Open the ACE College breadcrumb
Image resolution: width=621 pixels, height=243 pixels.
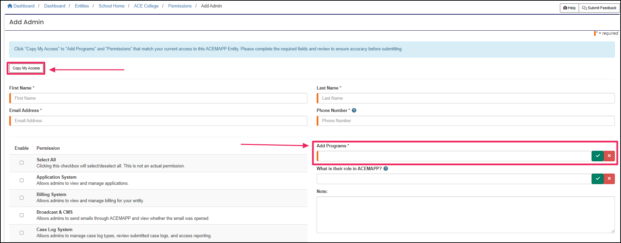[146, 6]
